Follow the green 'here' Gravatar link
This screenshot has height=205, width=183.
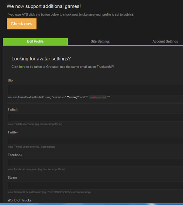point(22,67)
